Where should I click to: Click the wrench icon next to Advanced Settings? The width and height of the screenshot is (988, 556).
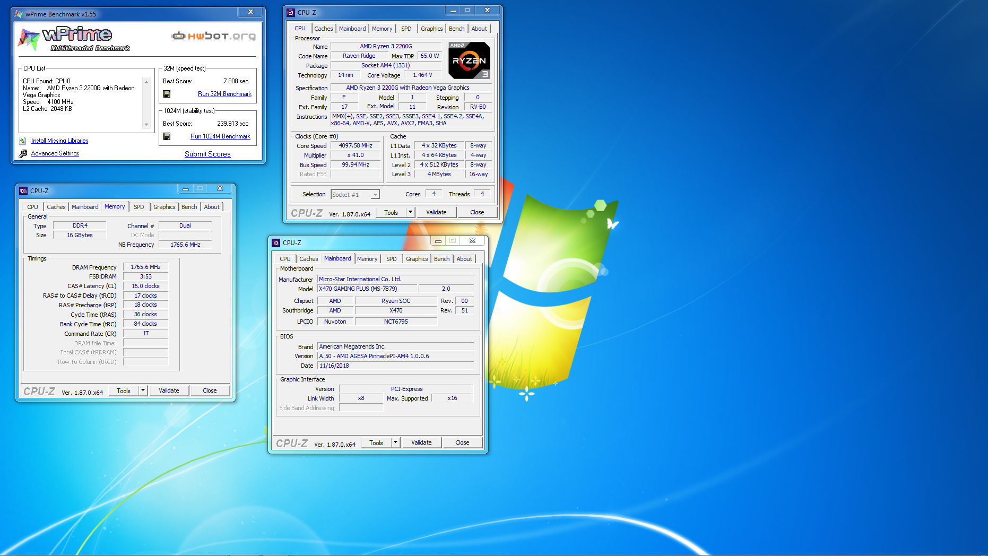(x=23, y=153)
